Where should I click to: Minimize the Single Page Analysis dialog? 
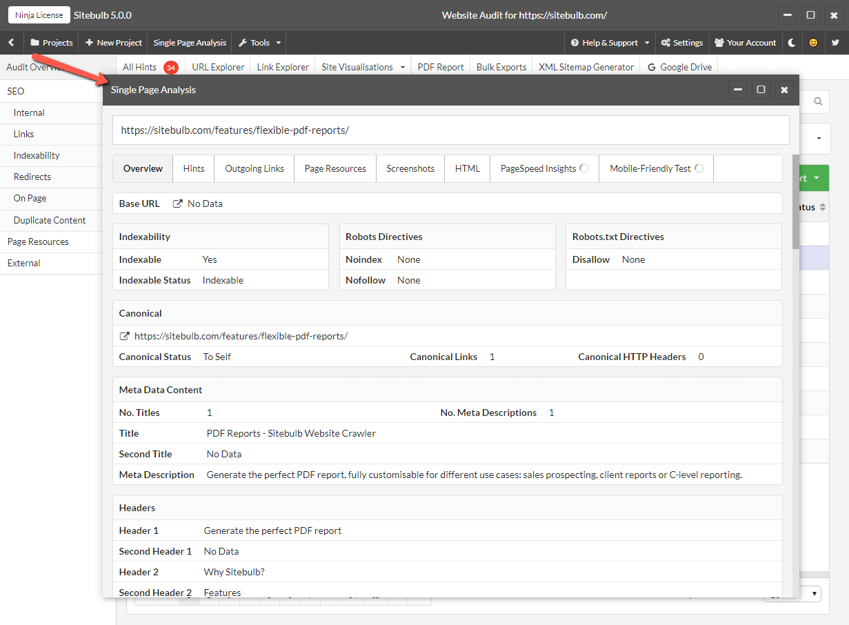coord(738,90)
